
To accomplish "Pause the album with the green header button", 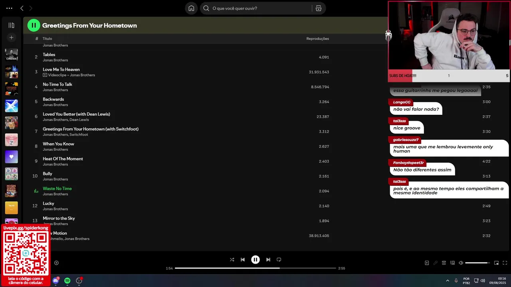I will 34,25.
